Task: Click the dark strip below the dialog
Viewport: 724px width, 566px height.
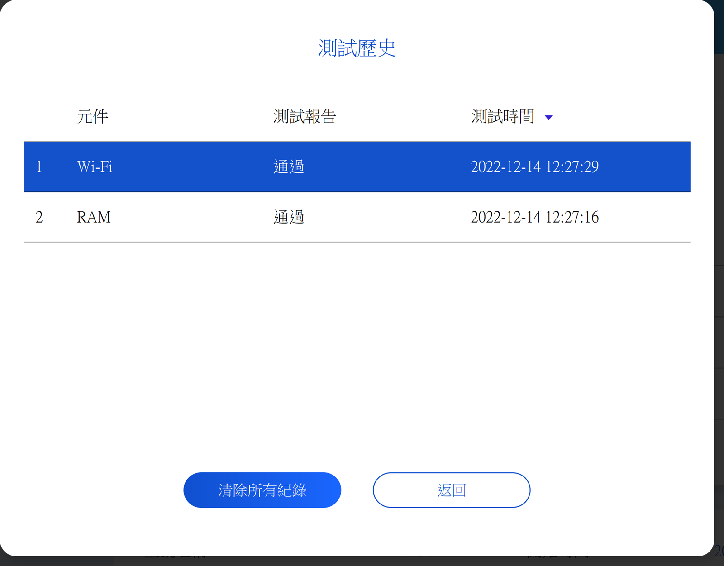Action: click(362, 561)
